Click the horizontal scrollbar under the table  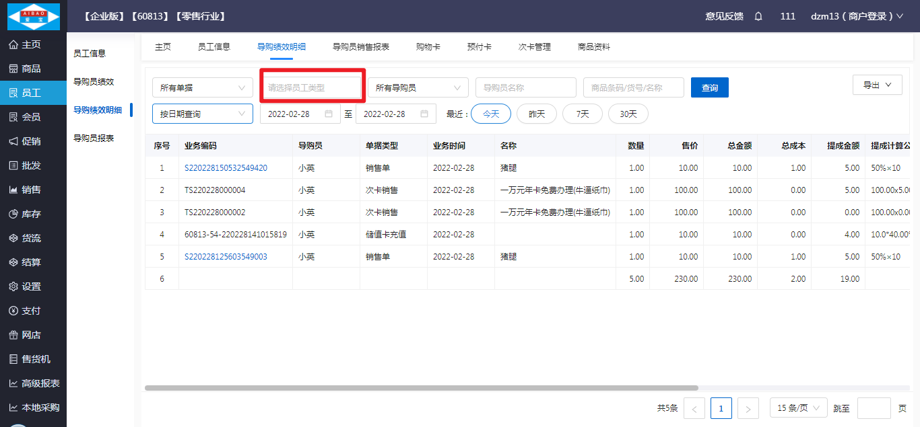tap(421, 388)
